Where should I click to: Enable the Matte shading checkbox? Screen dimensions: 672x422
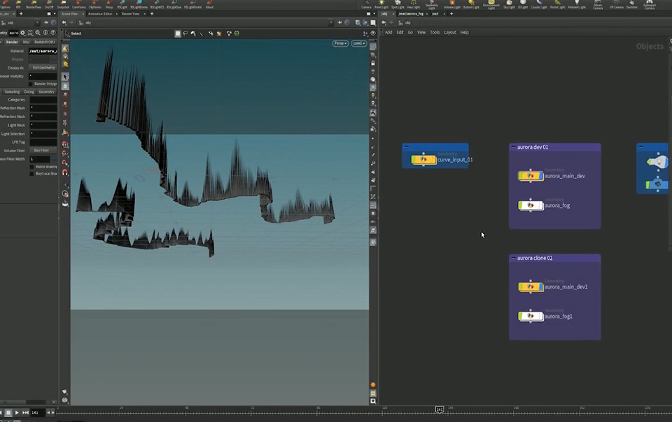[31, 167]
